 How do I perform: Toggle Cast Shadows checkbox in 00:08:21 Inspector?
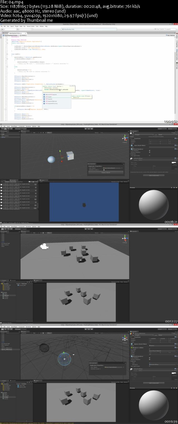coord(150,151)
